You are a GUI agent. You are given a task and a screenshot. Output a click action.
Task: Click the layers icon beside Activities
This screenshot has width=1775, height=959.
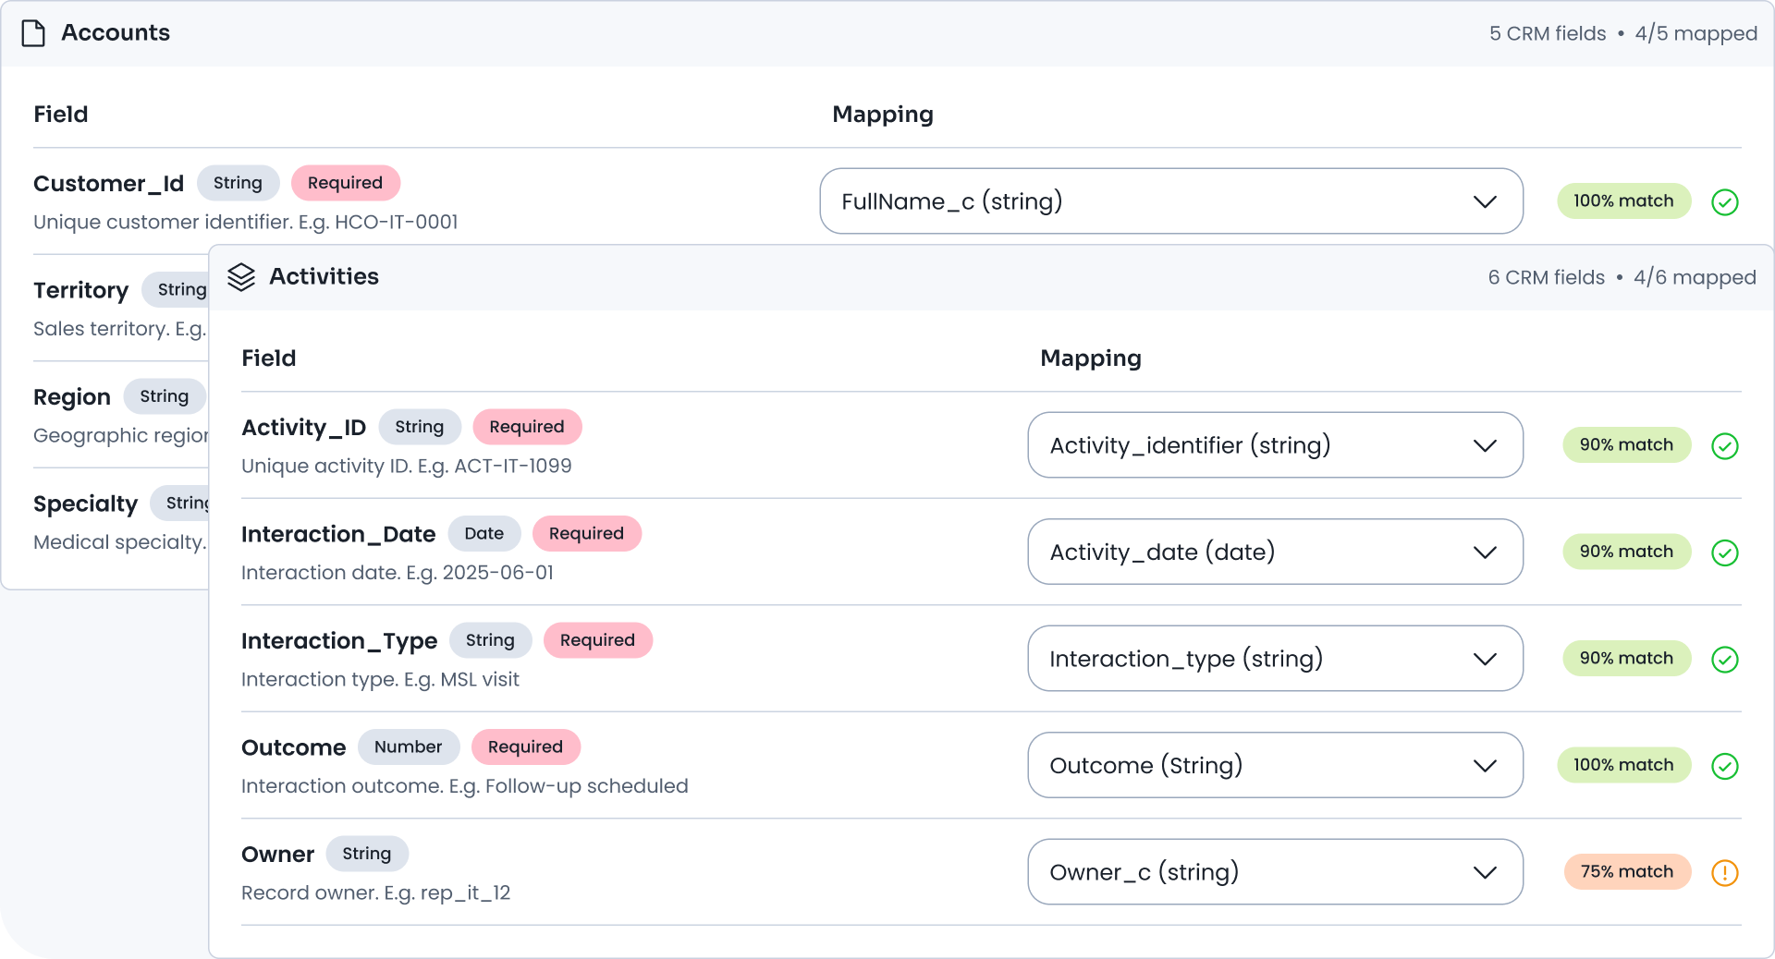point(242,277)
